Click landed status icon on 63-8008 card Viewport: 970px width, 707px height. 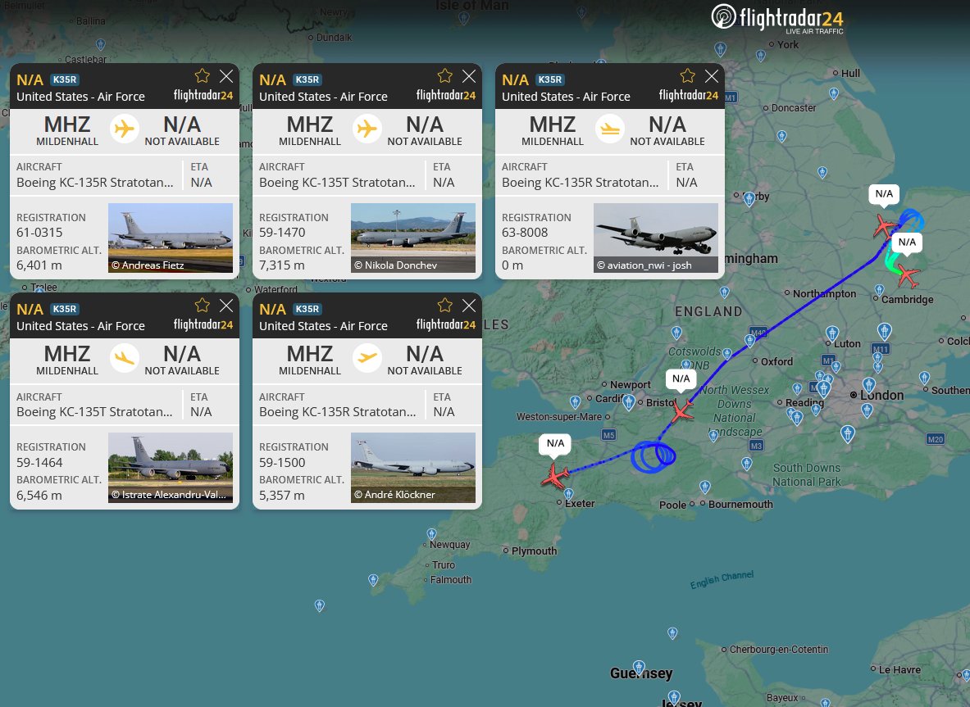point(610,129)
